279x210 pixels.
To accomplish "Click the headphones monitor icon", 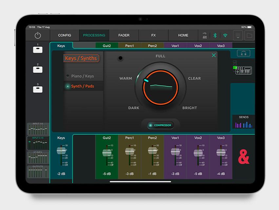I will click(243, 53).
